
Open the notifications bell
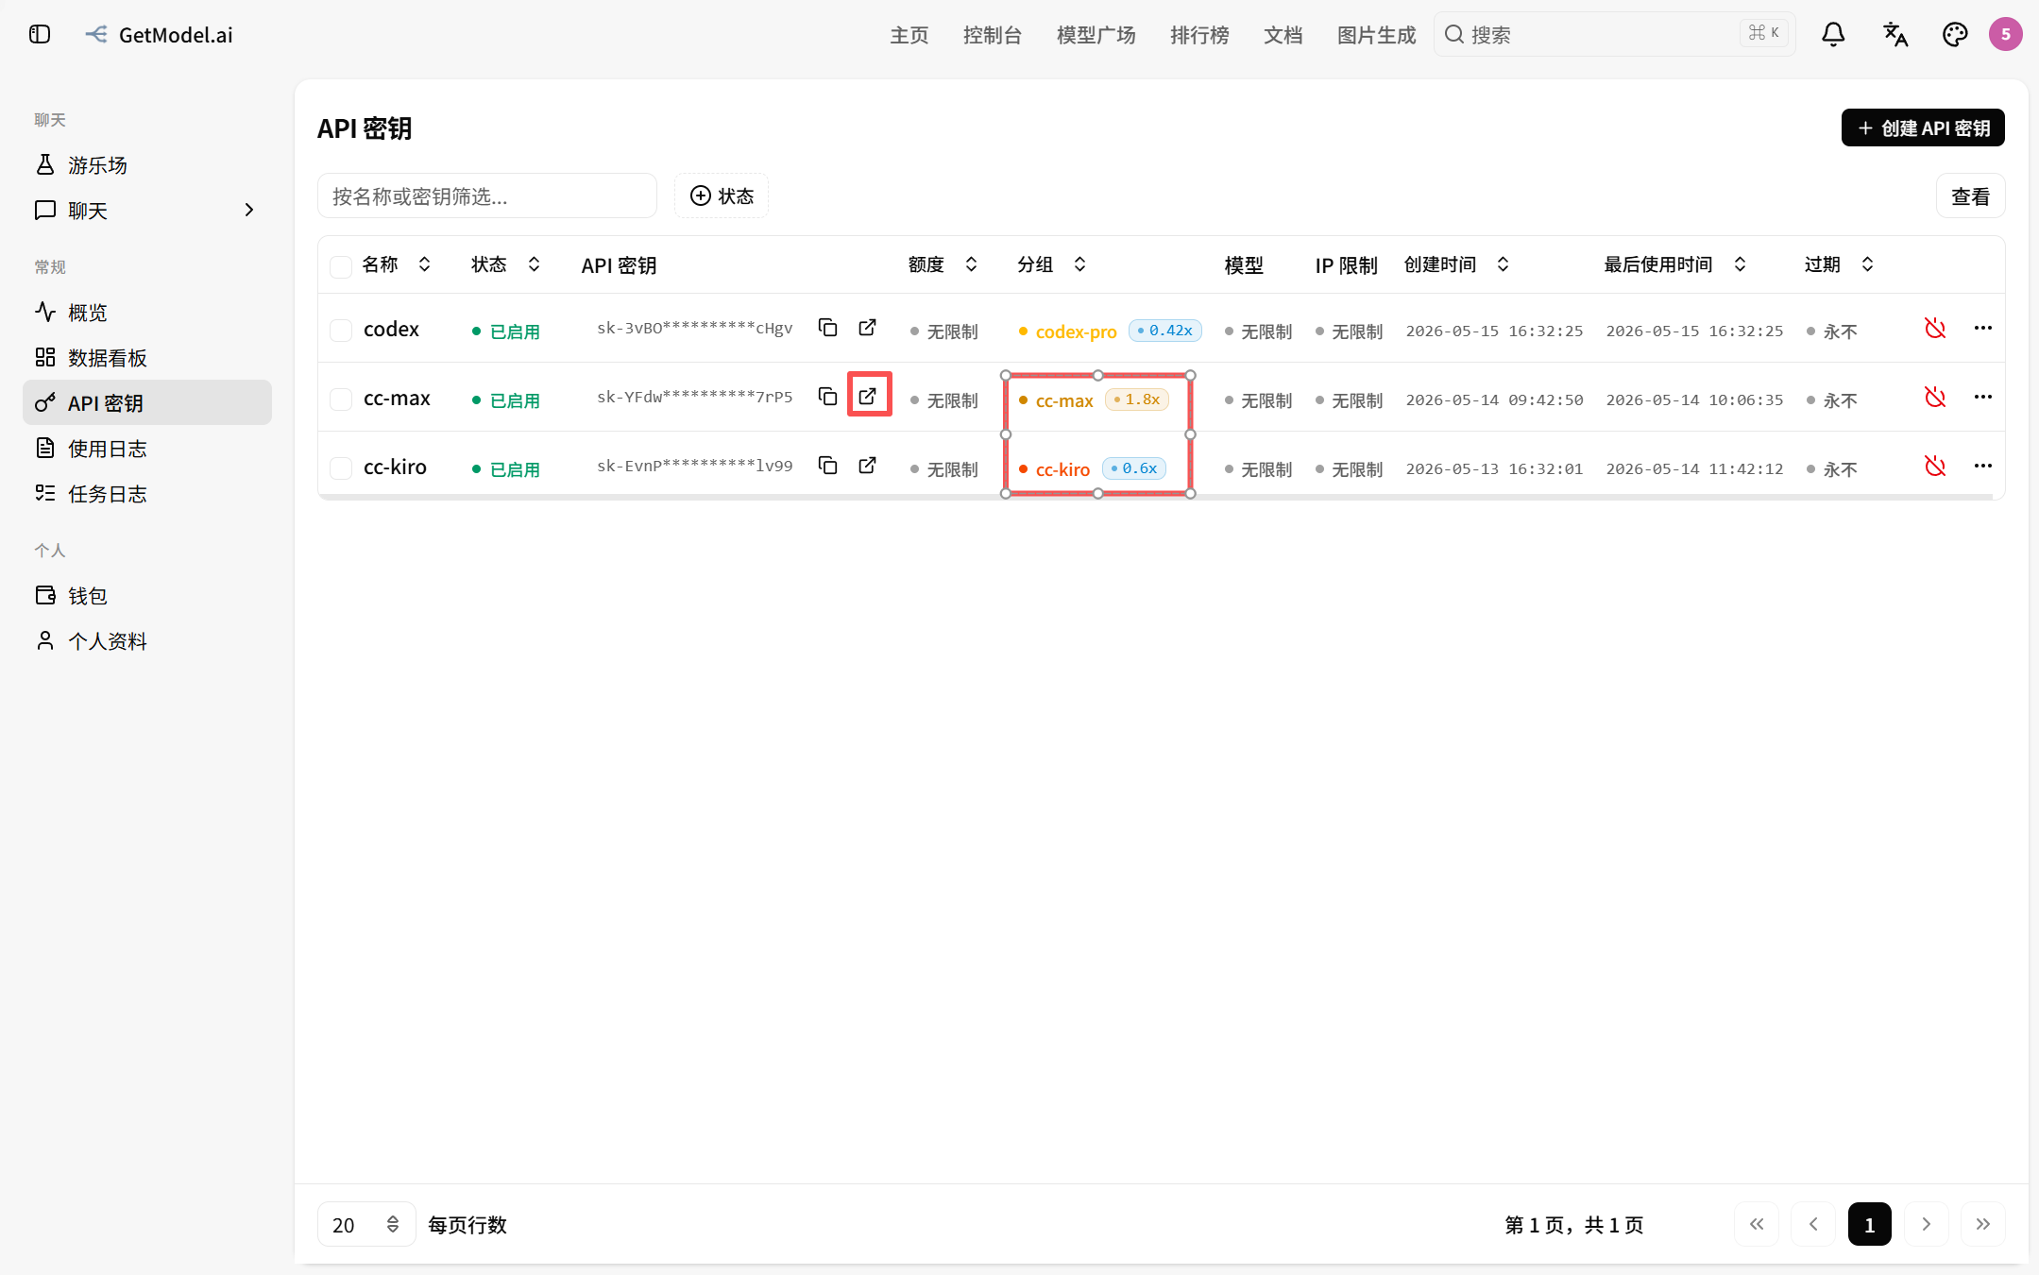(x=1833, y=35)
